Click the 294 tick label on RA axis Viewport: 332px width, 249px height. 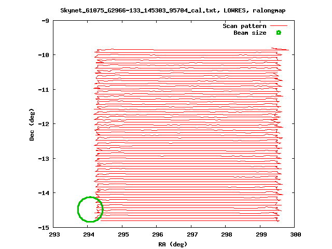(x=88, y=234)
